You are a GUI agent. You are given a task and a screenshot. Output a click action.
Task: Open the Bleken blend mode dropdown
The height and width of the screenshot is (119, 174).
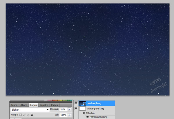30,110
